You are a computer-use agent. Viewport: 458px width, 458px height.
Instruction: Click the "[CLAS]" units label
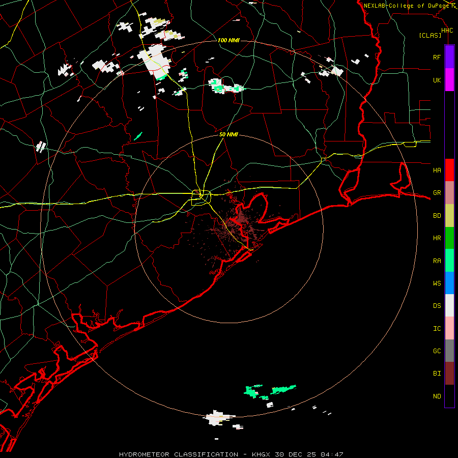(x=430, y=36)
